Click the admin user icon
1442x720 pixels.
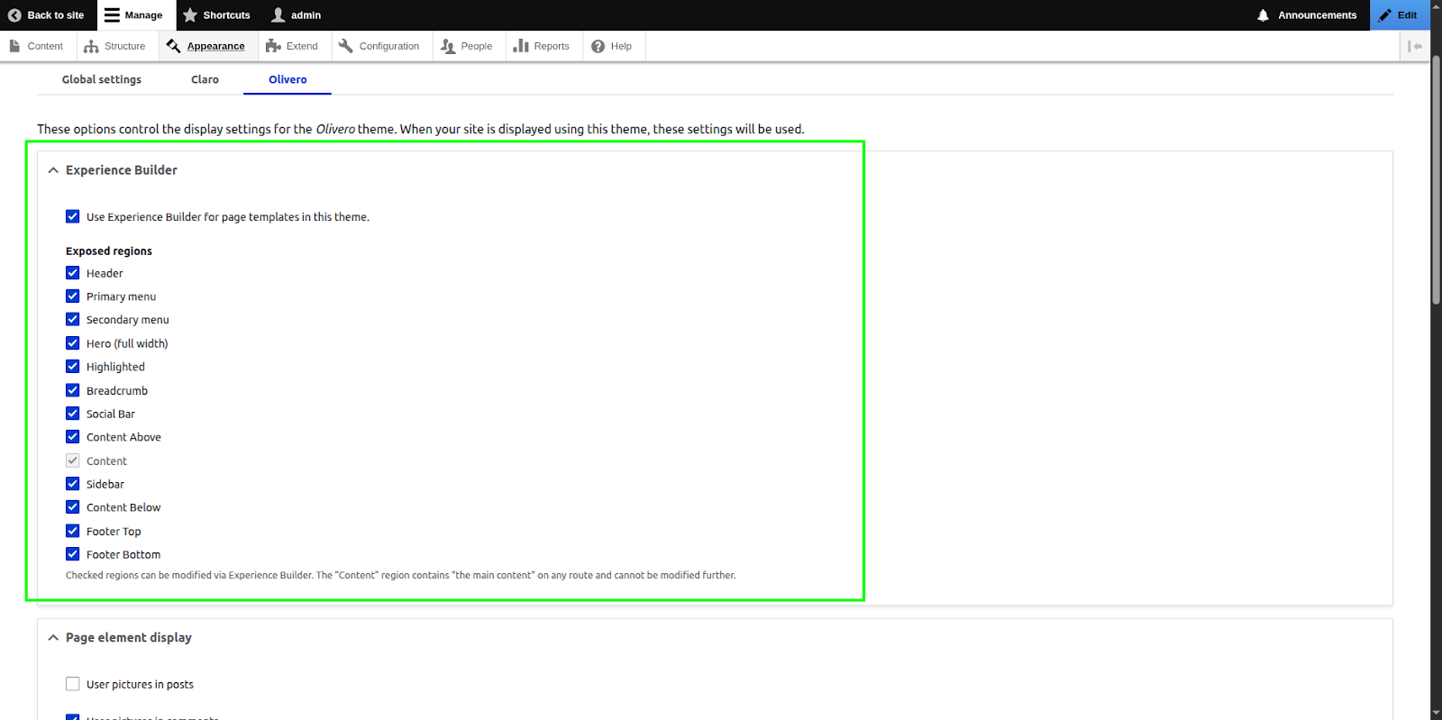(278, 15)
